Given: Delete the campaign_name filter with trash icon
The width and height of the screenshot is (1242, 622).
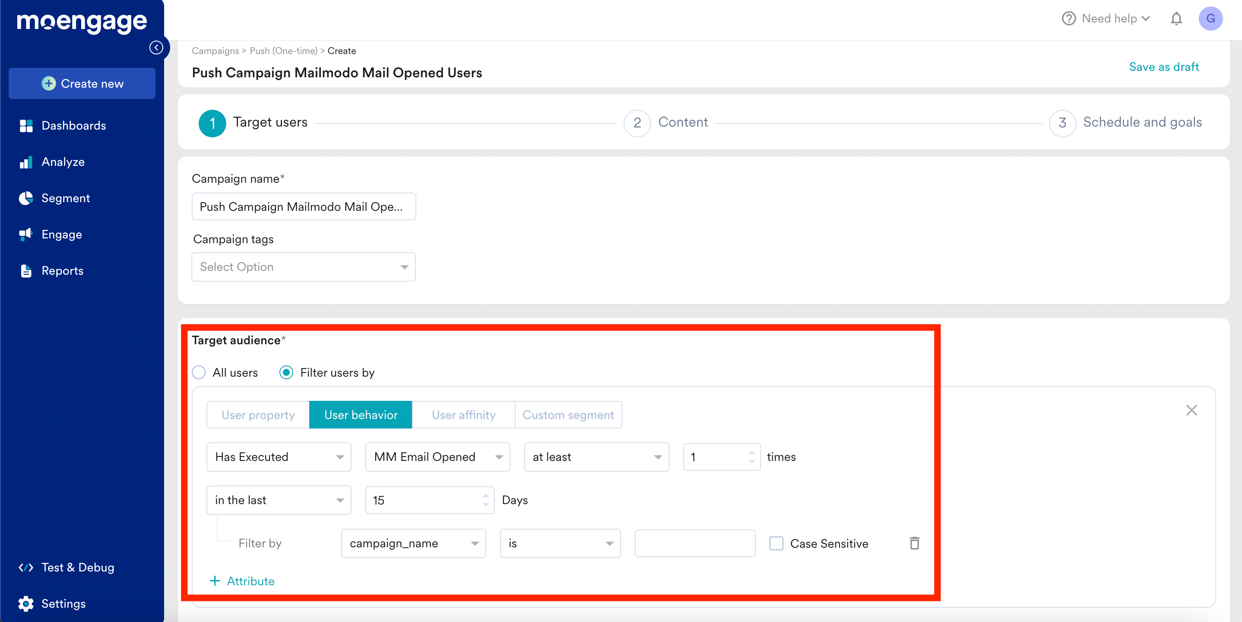Looking at the screenshot, I should click(x=914, y=543).
